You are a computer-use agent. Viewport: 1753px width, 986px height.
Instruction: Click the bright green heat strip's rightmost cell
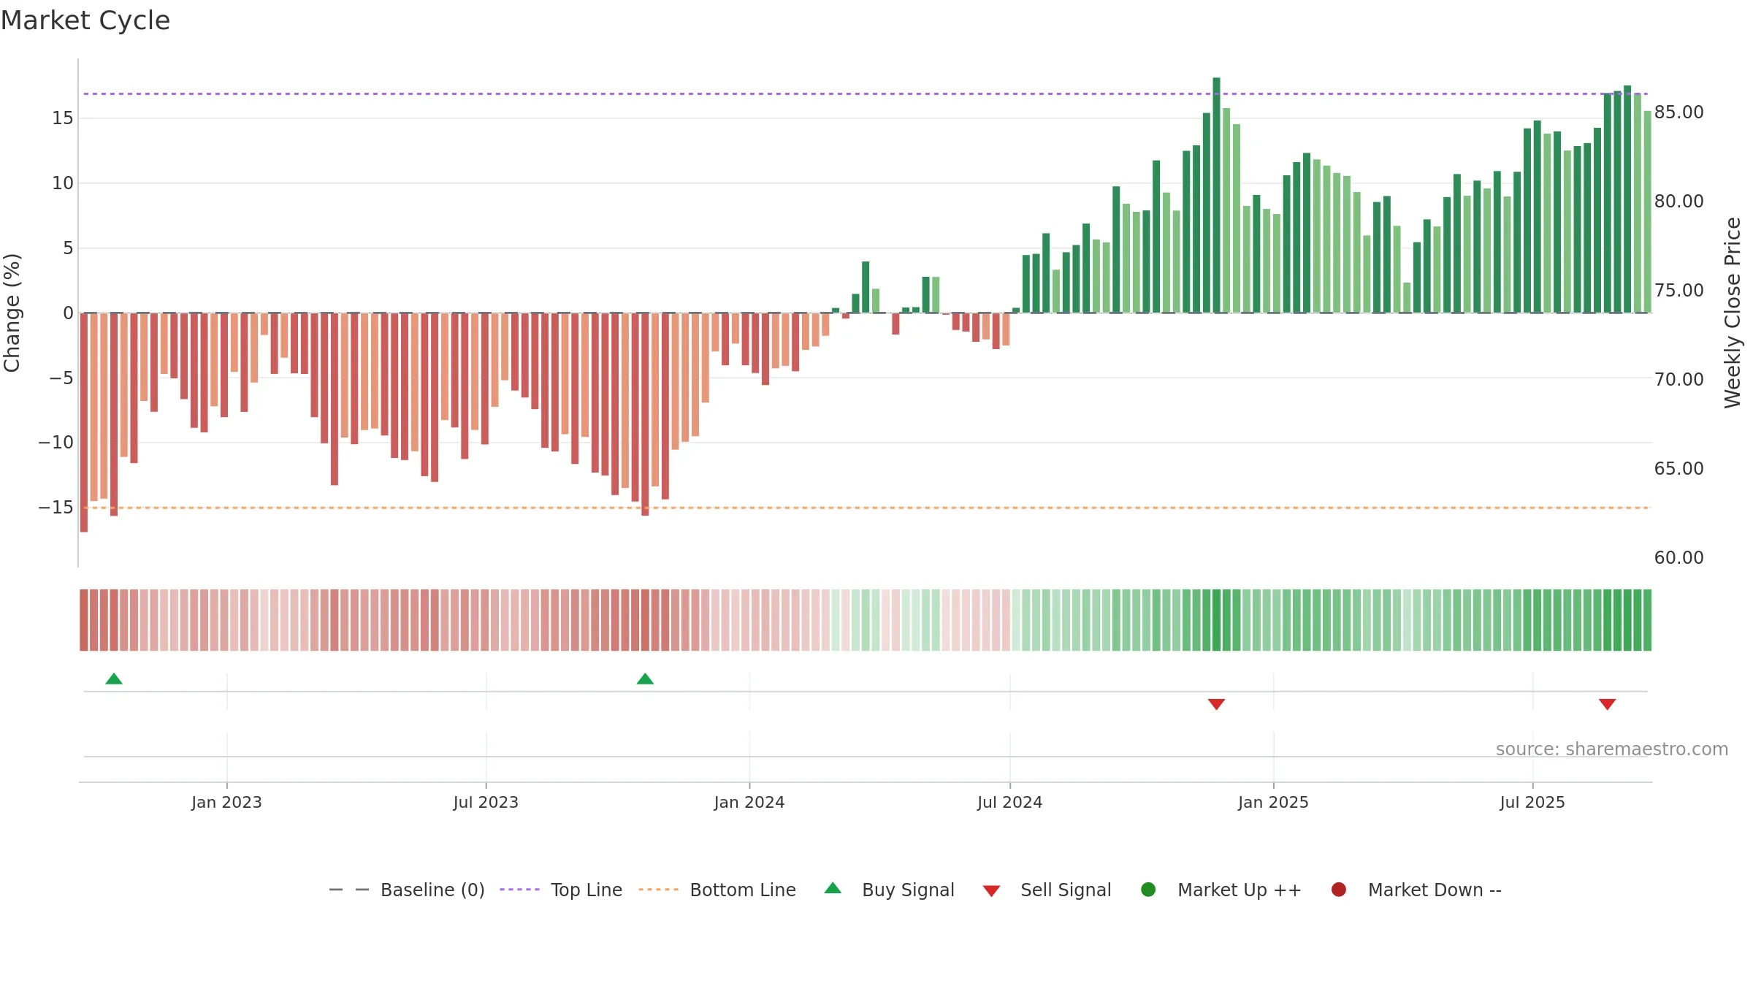tap(1647, 620)
